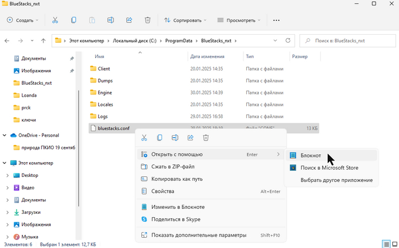Click ProgramData in the breadcrumb path
399x248 pixels.
coord(178,40)
